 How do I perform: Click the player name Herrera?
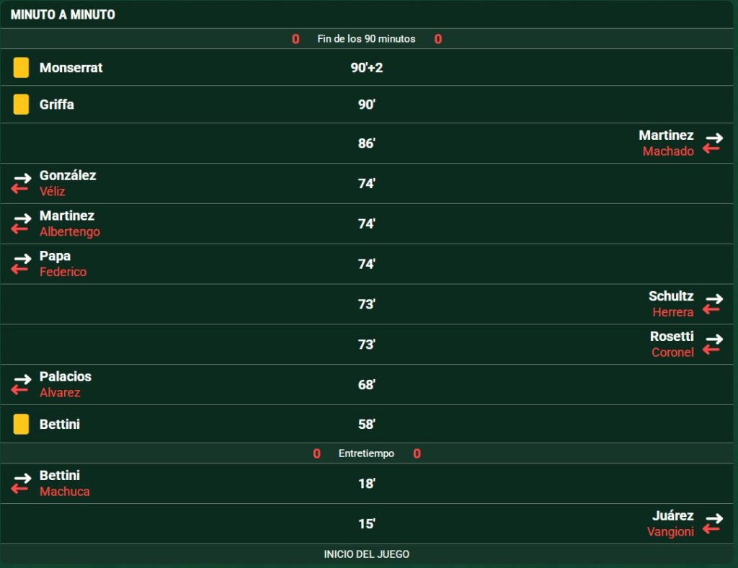pos(672,313)
